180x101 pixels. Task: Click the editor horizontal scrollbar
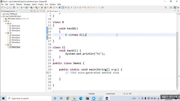coord(114,91)
